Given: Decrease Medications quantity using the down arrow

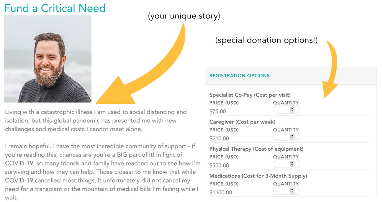Looking at the screenshot, I should [292, 192].
